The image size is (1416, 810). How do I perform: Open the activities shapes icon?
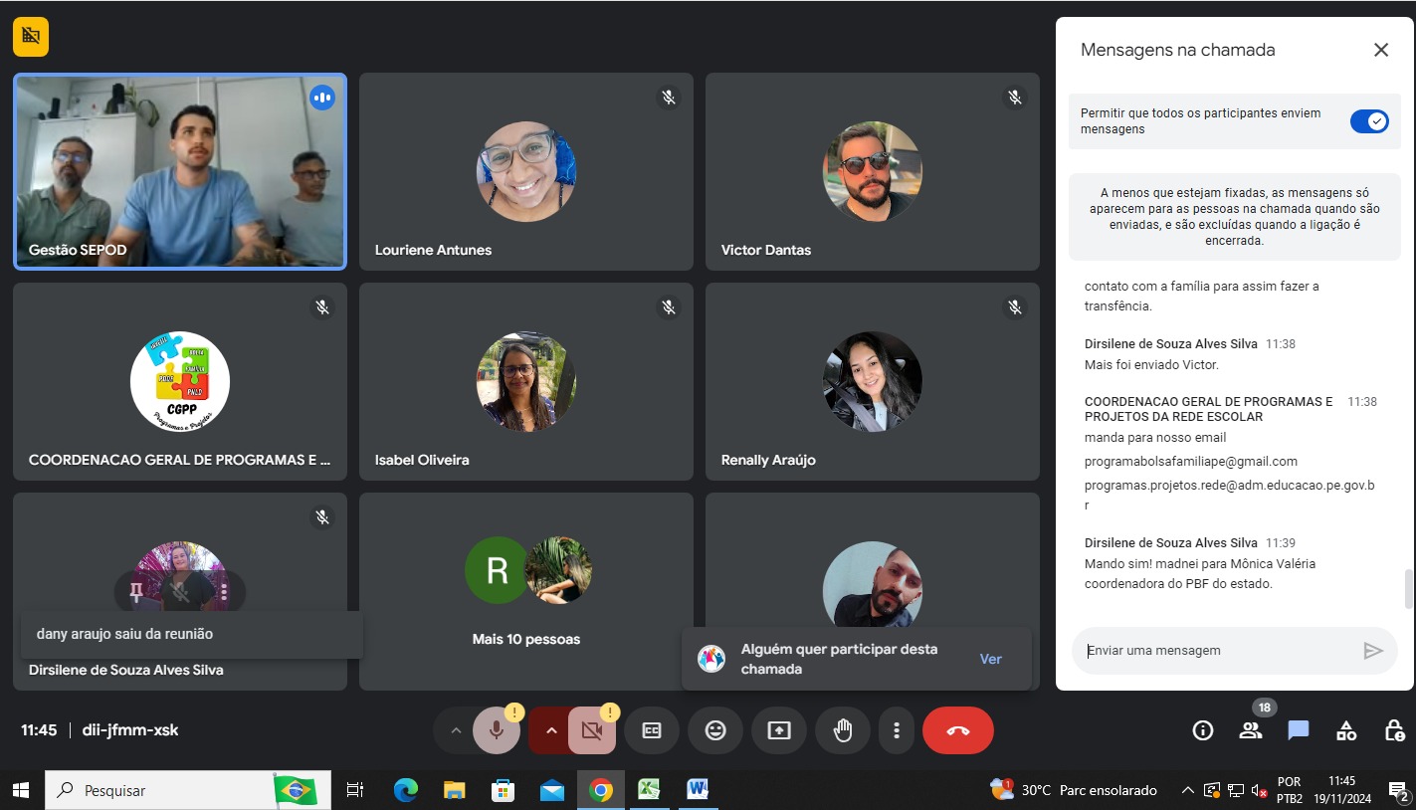click(x=1345, y=730)
